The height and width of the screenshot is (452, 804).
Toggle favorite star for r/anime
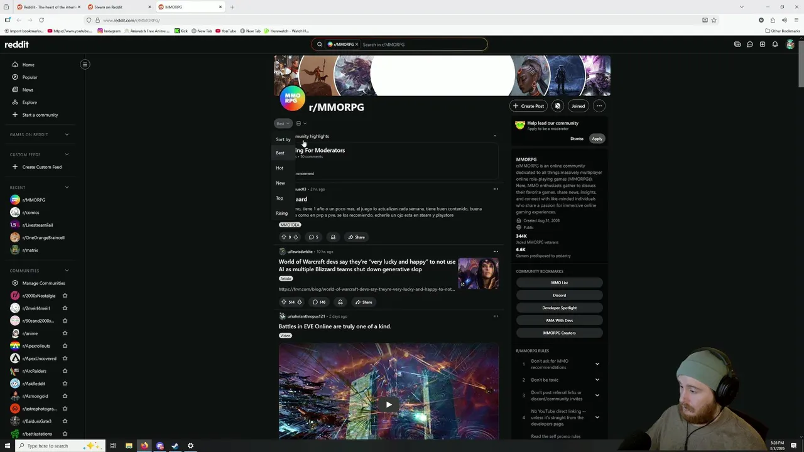pos(65,333)
